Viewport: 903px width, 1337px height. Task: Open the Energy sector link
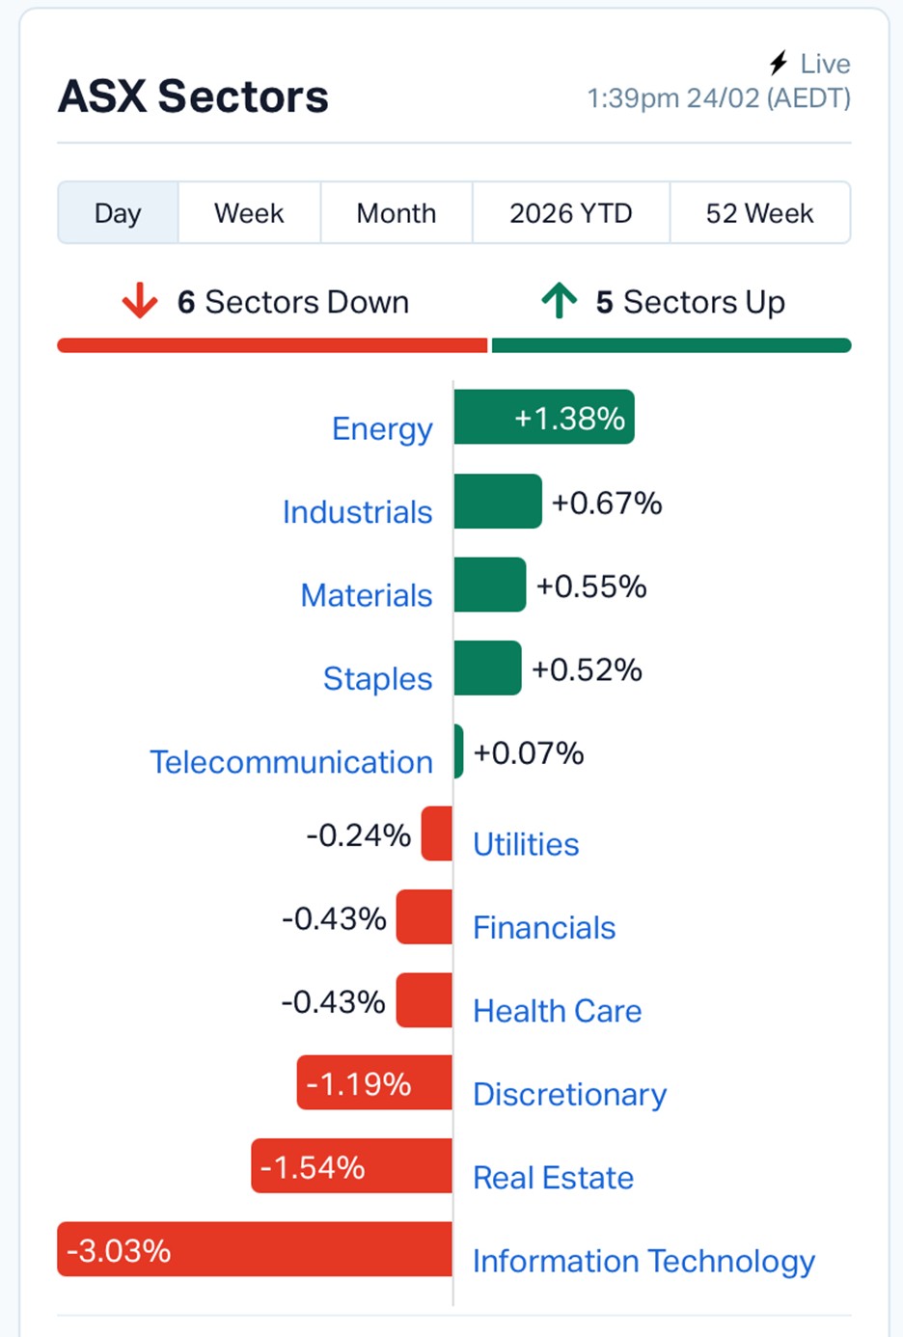pyautogui.click(x=382, y=428)
